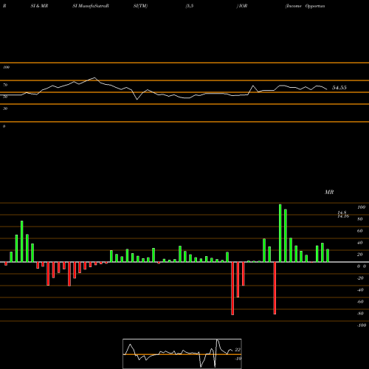
Task: Click the 22 value in mini chart
Action: click(x=238, y=350)
